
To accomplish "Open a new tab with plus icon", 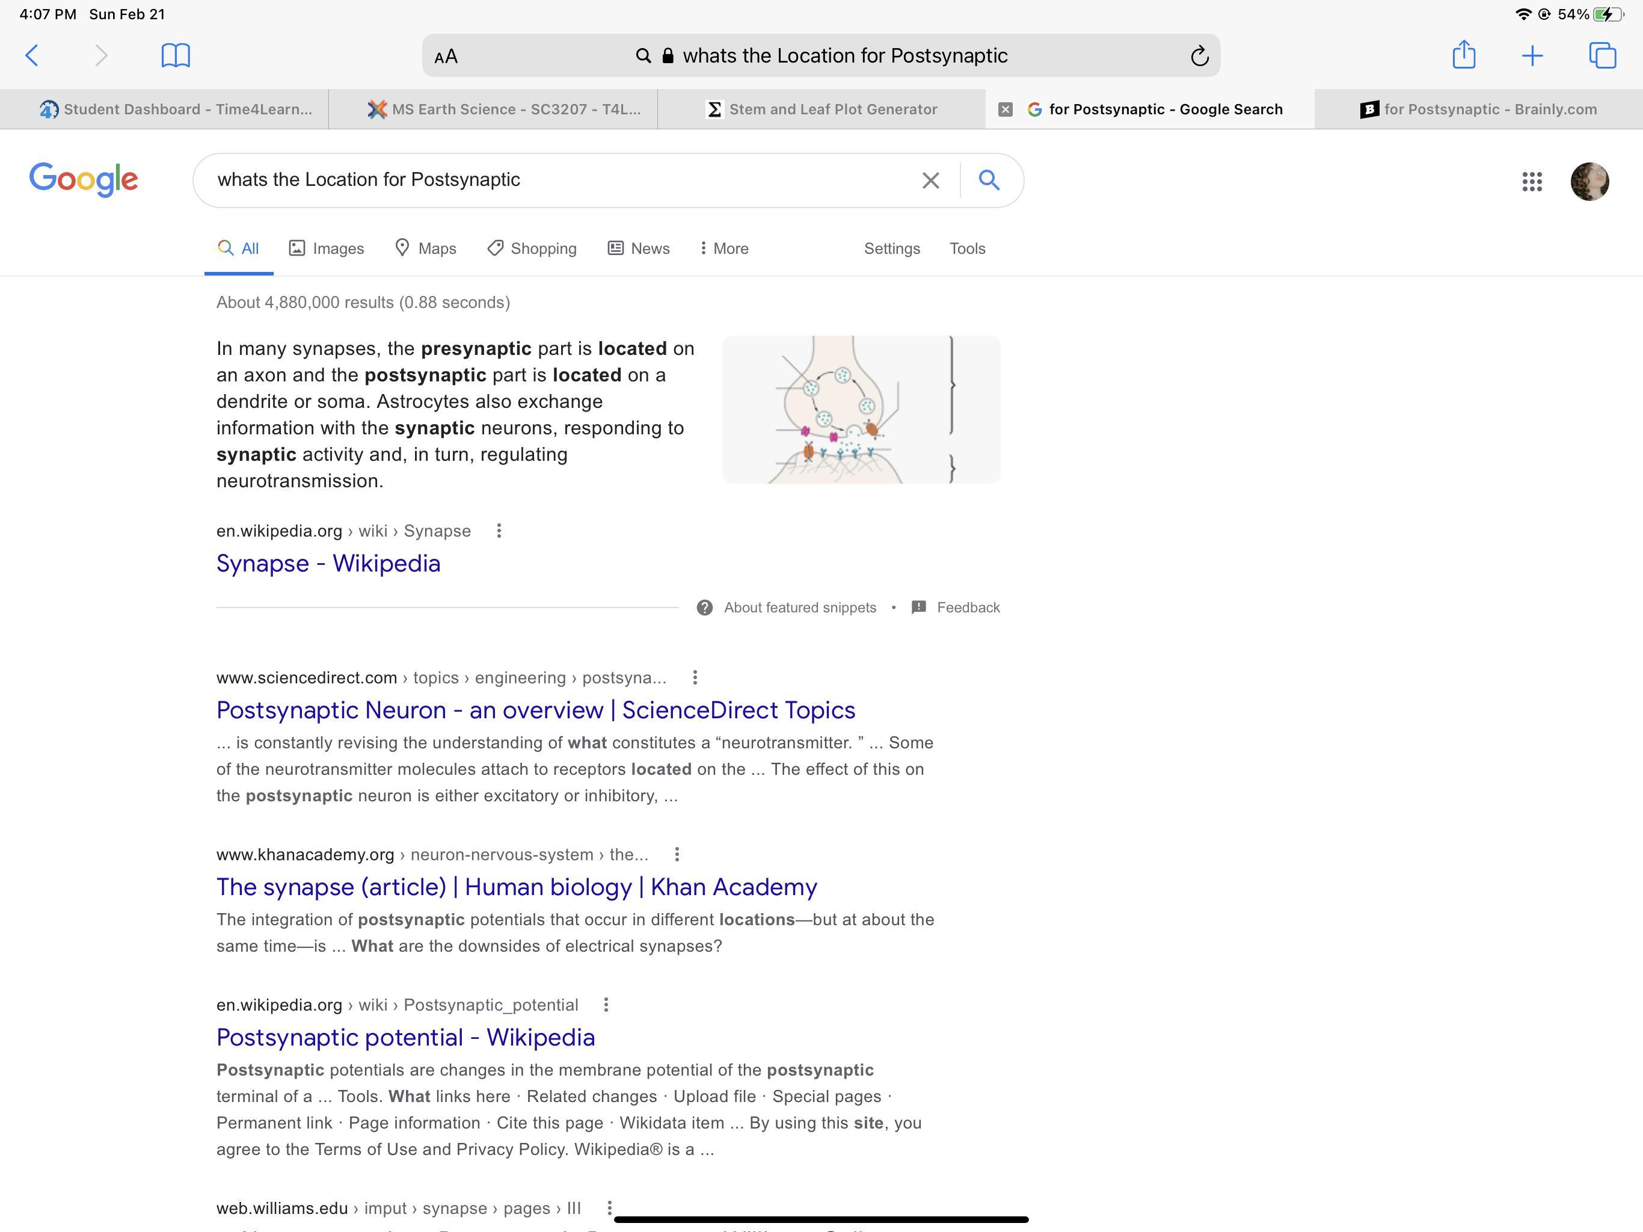I will tap(1532, 56).
